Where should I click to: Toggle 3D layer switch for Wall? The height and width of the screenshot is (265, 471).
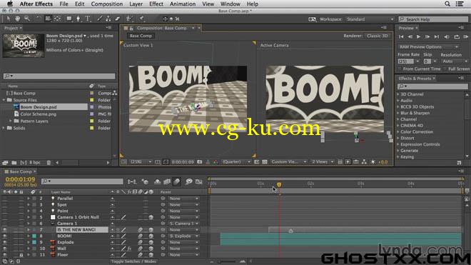tap(151, 249)
